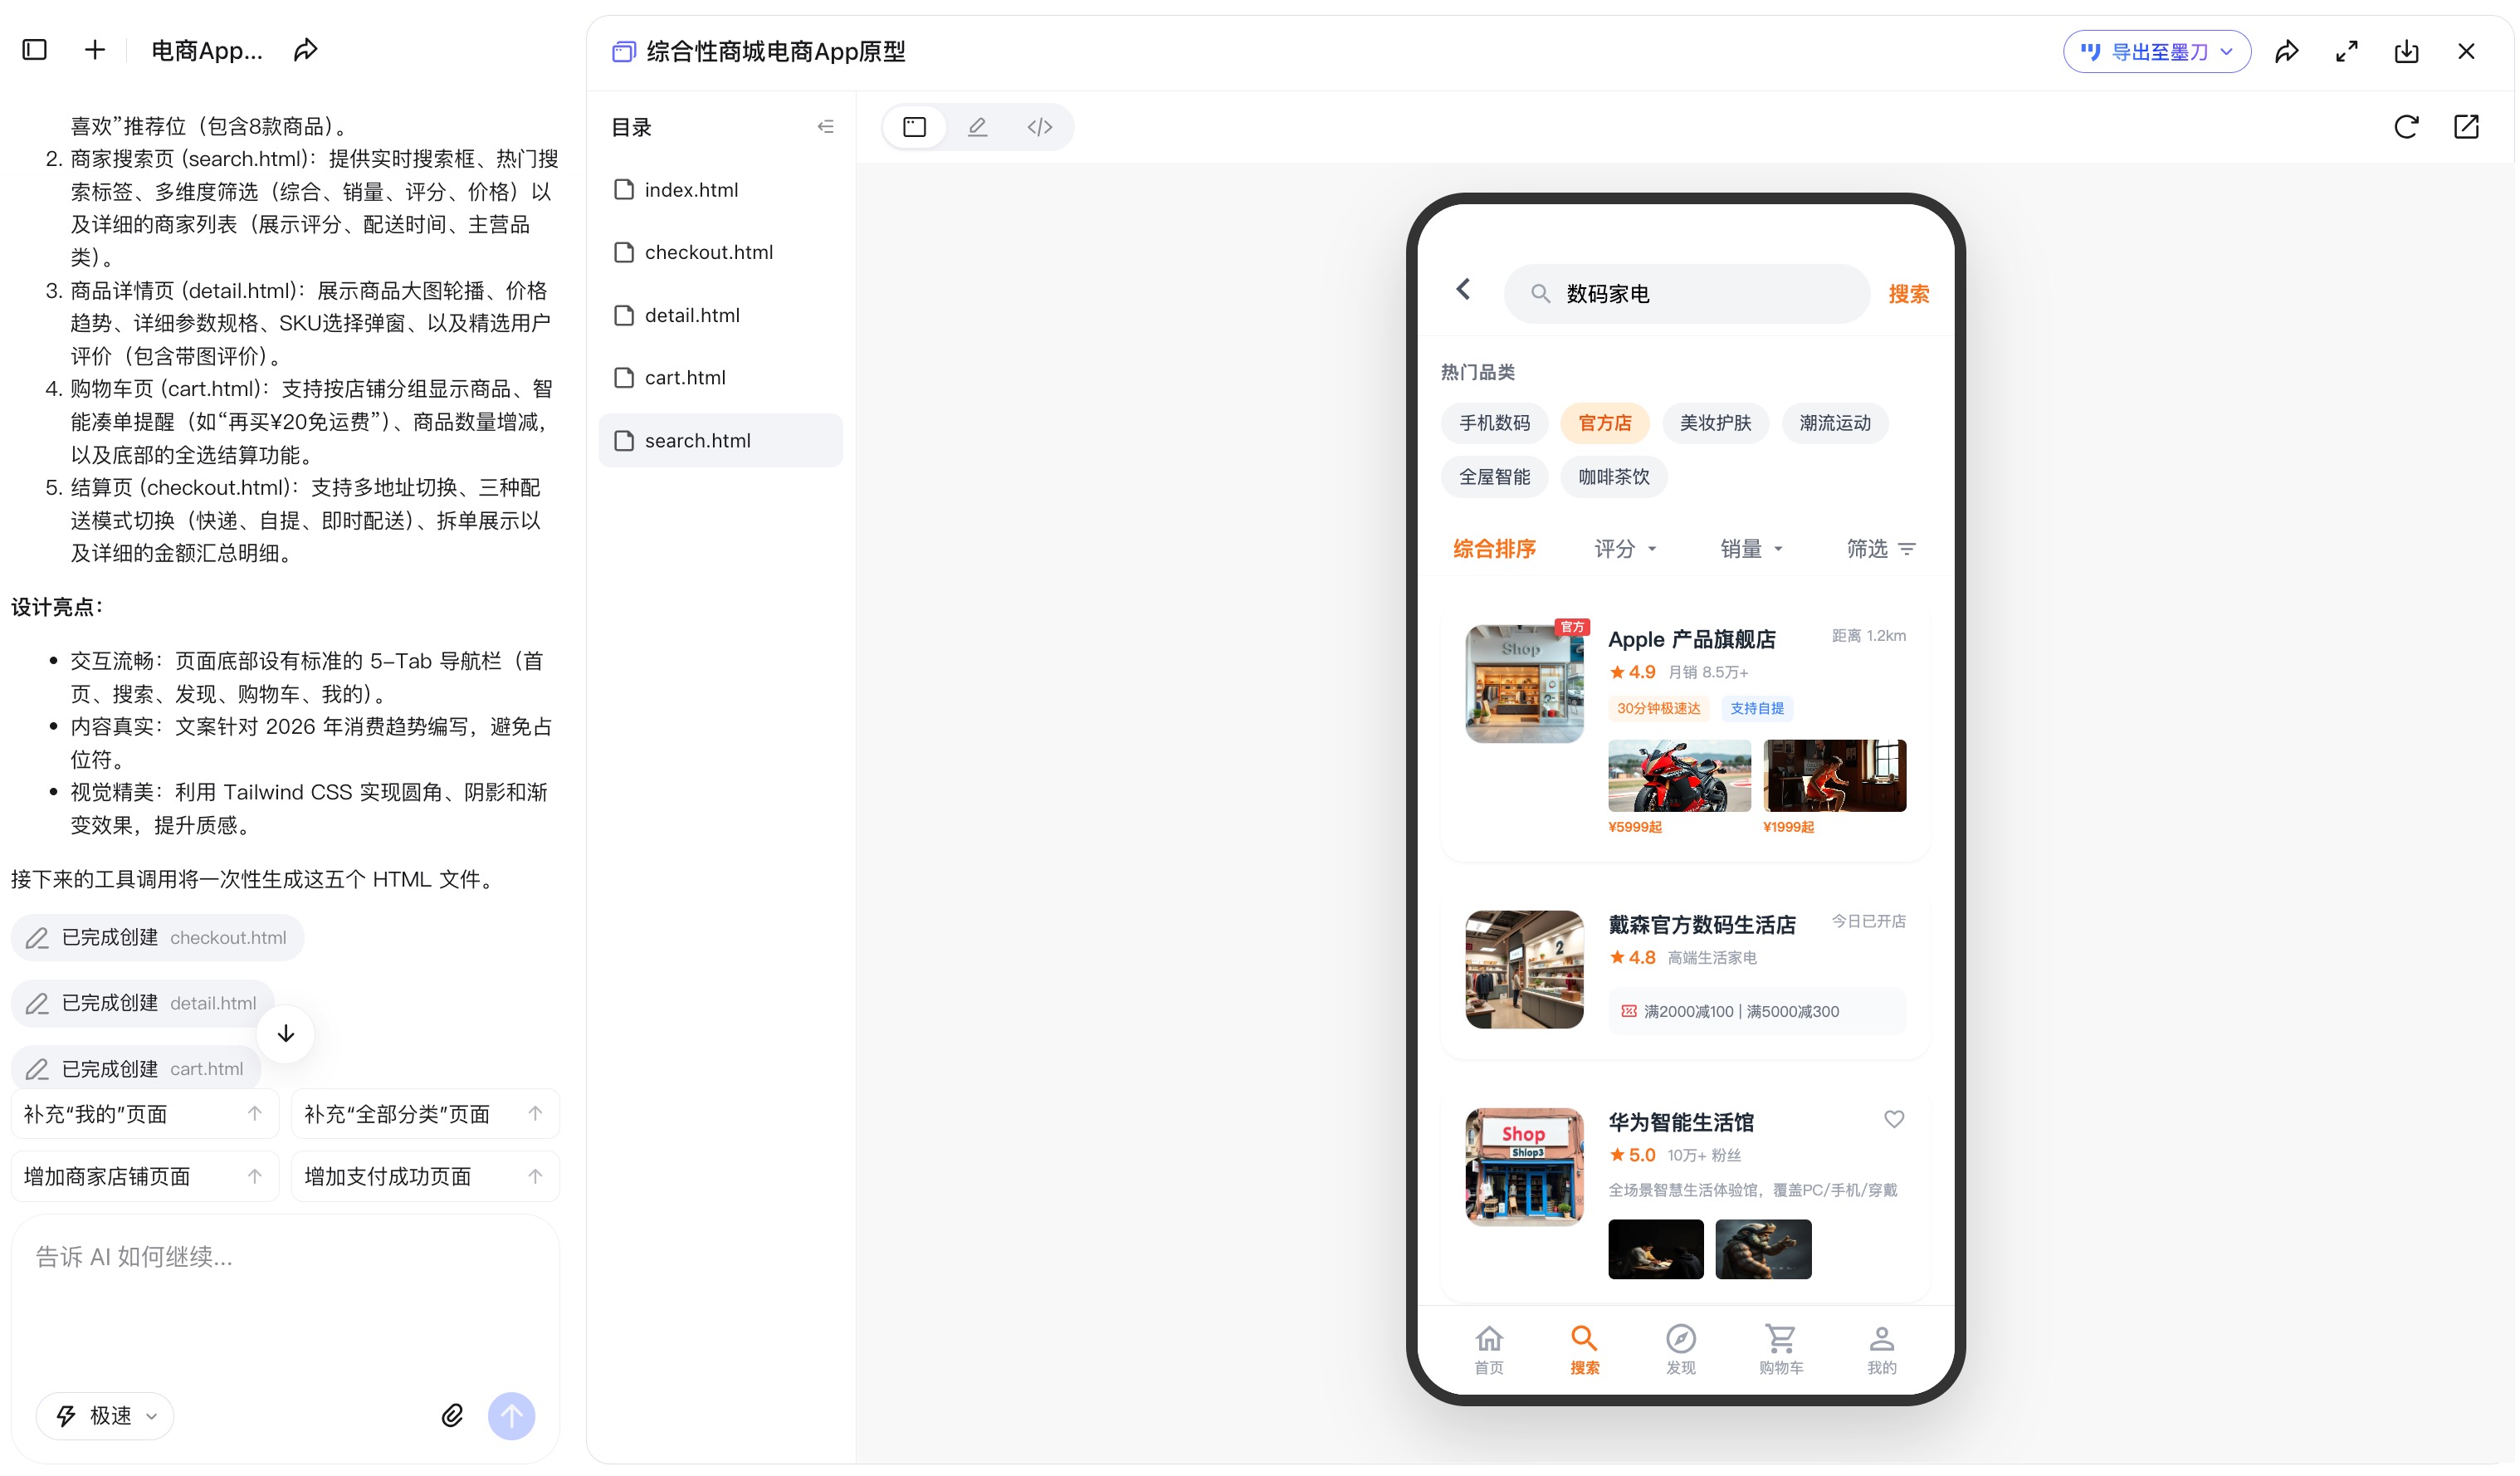The width and height of the screenshot is (2520, 1476).
Task: Open 戴森官方数码生活店 listing
Action: coord(1686,971)
